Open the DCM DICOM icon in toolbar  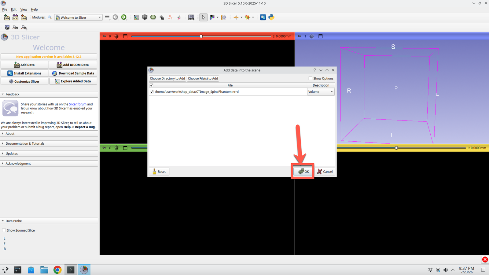(15, 17)
